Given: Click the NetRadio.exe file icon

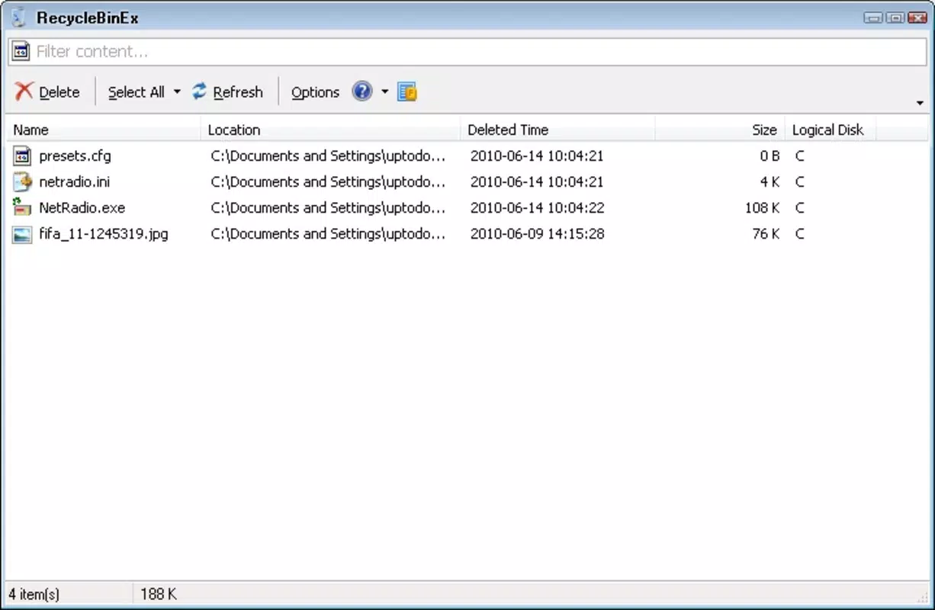Looking at the screenshot, I should (x=22, y=207).
